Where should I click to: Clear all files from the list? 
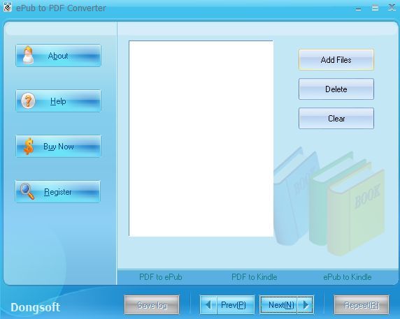(x=336, y=119)
